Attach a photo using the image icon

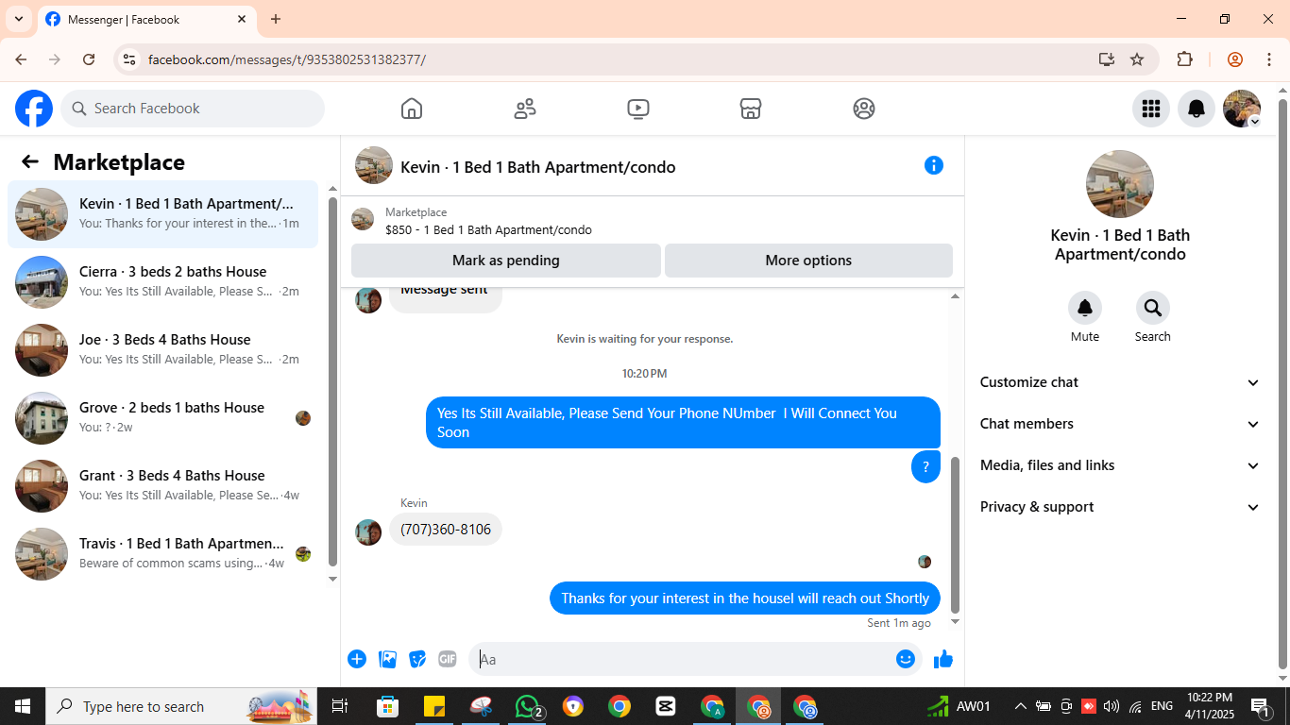(x=387, y=659)
